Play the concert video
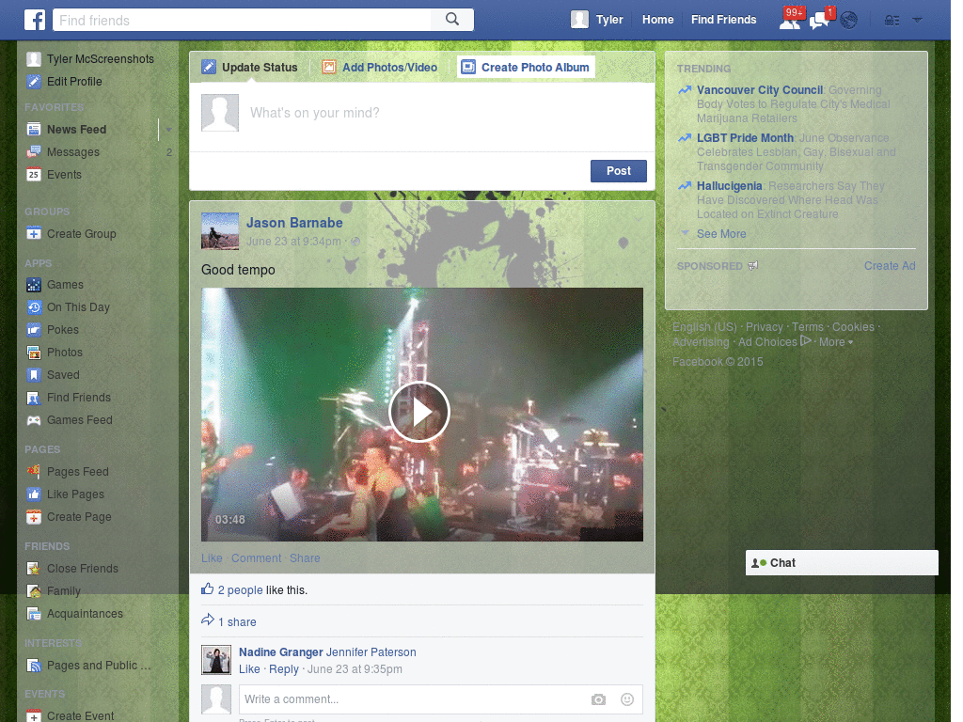963x722 pixels. (419, 412)
